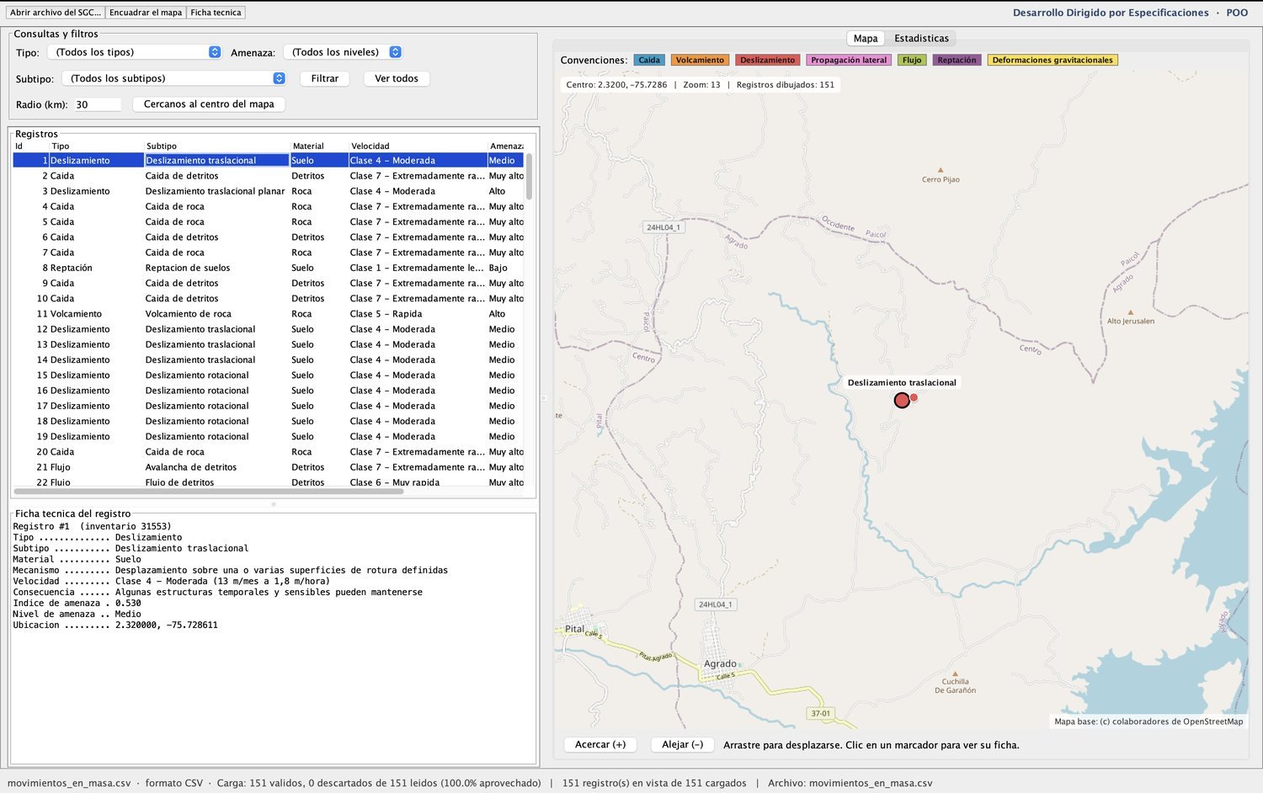Zoom out with Alejar (-) button
Image resolution: width=1263 pixels, height=793 pixels.
click(682, 744)
